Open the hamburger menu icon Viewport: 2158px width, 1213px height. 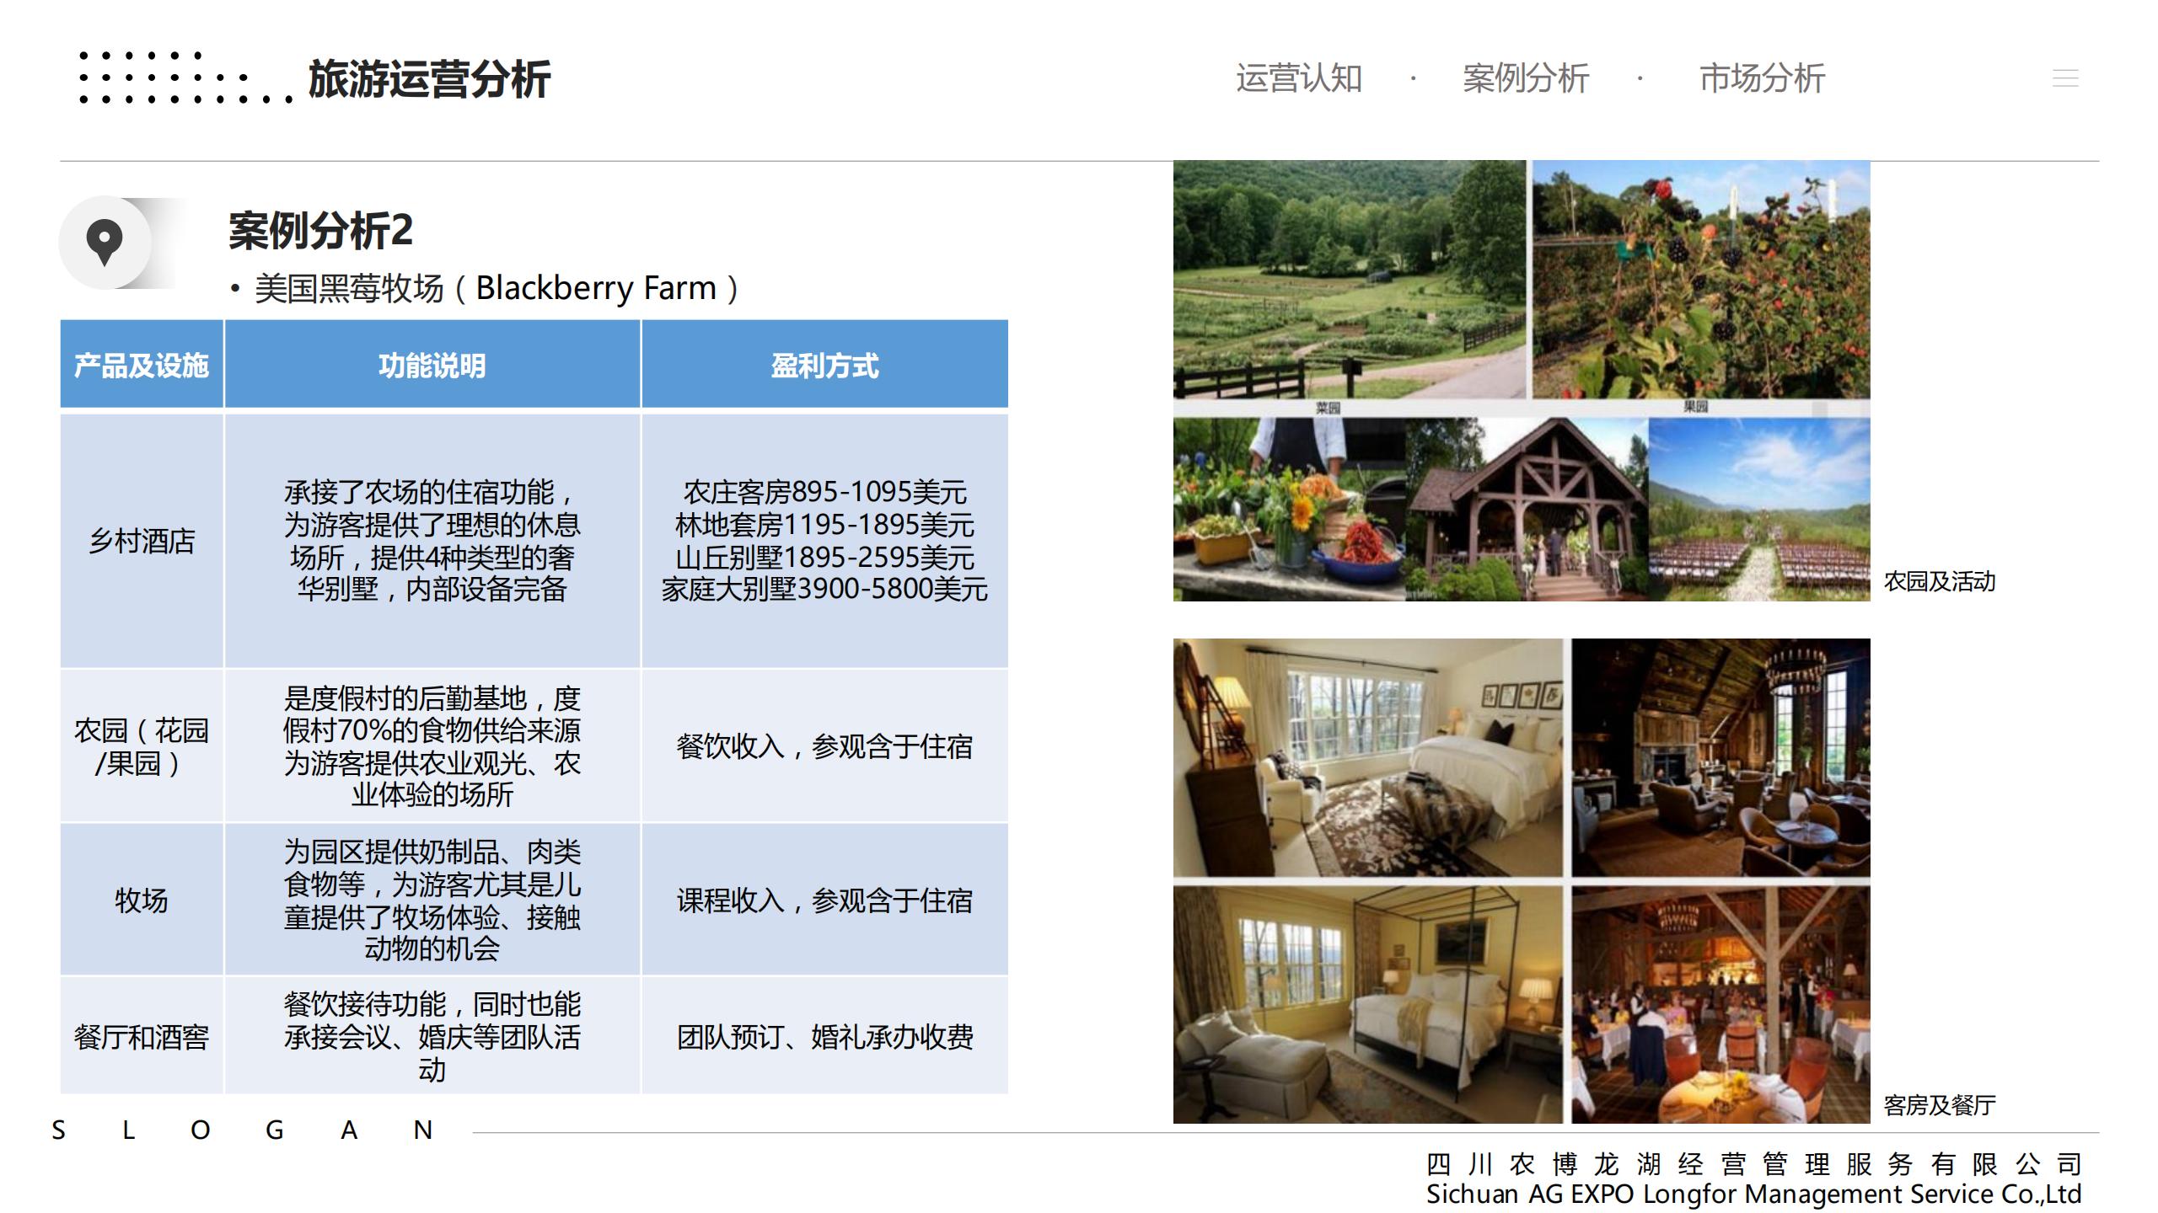tap(2064, 78)
